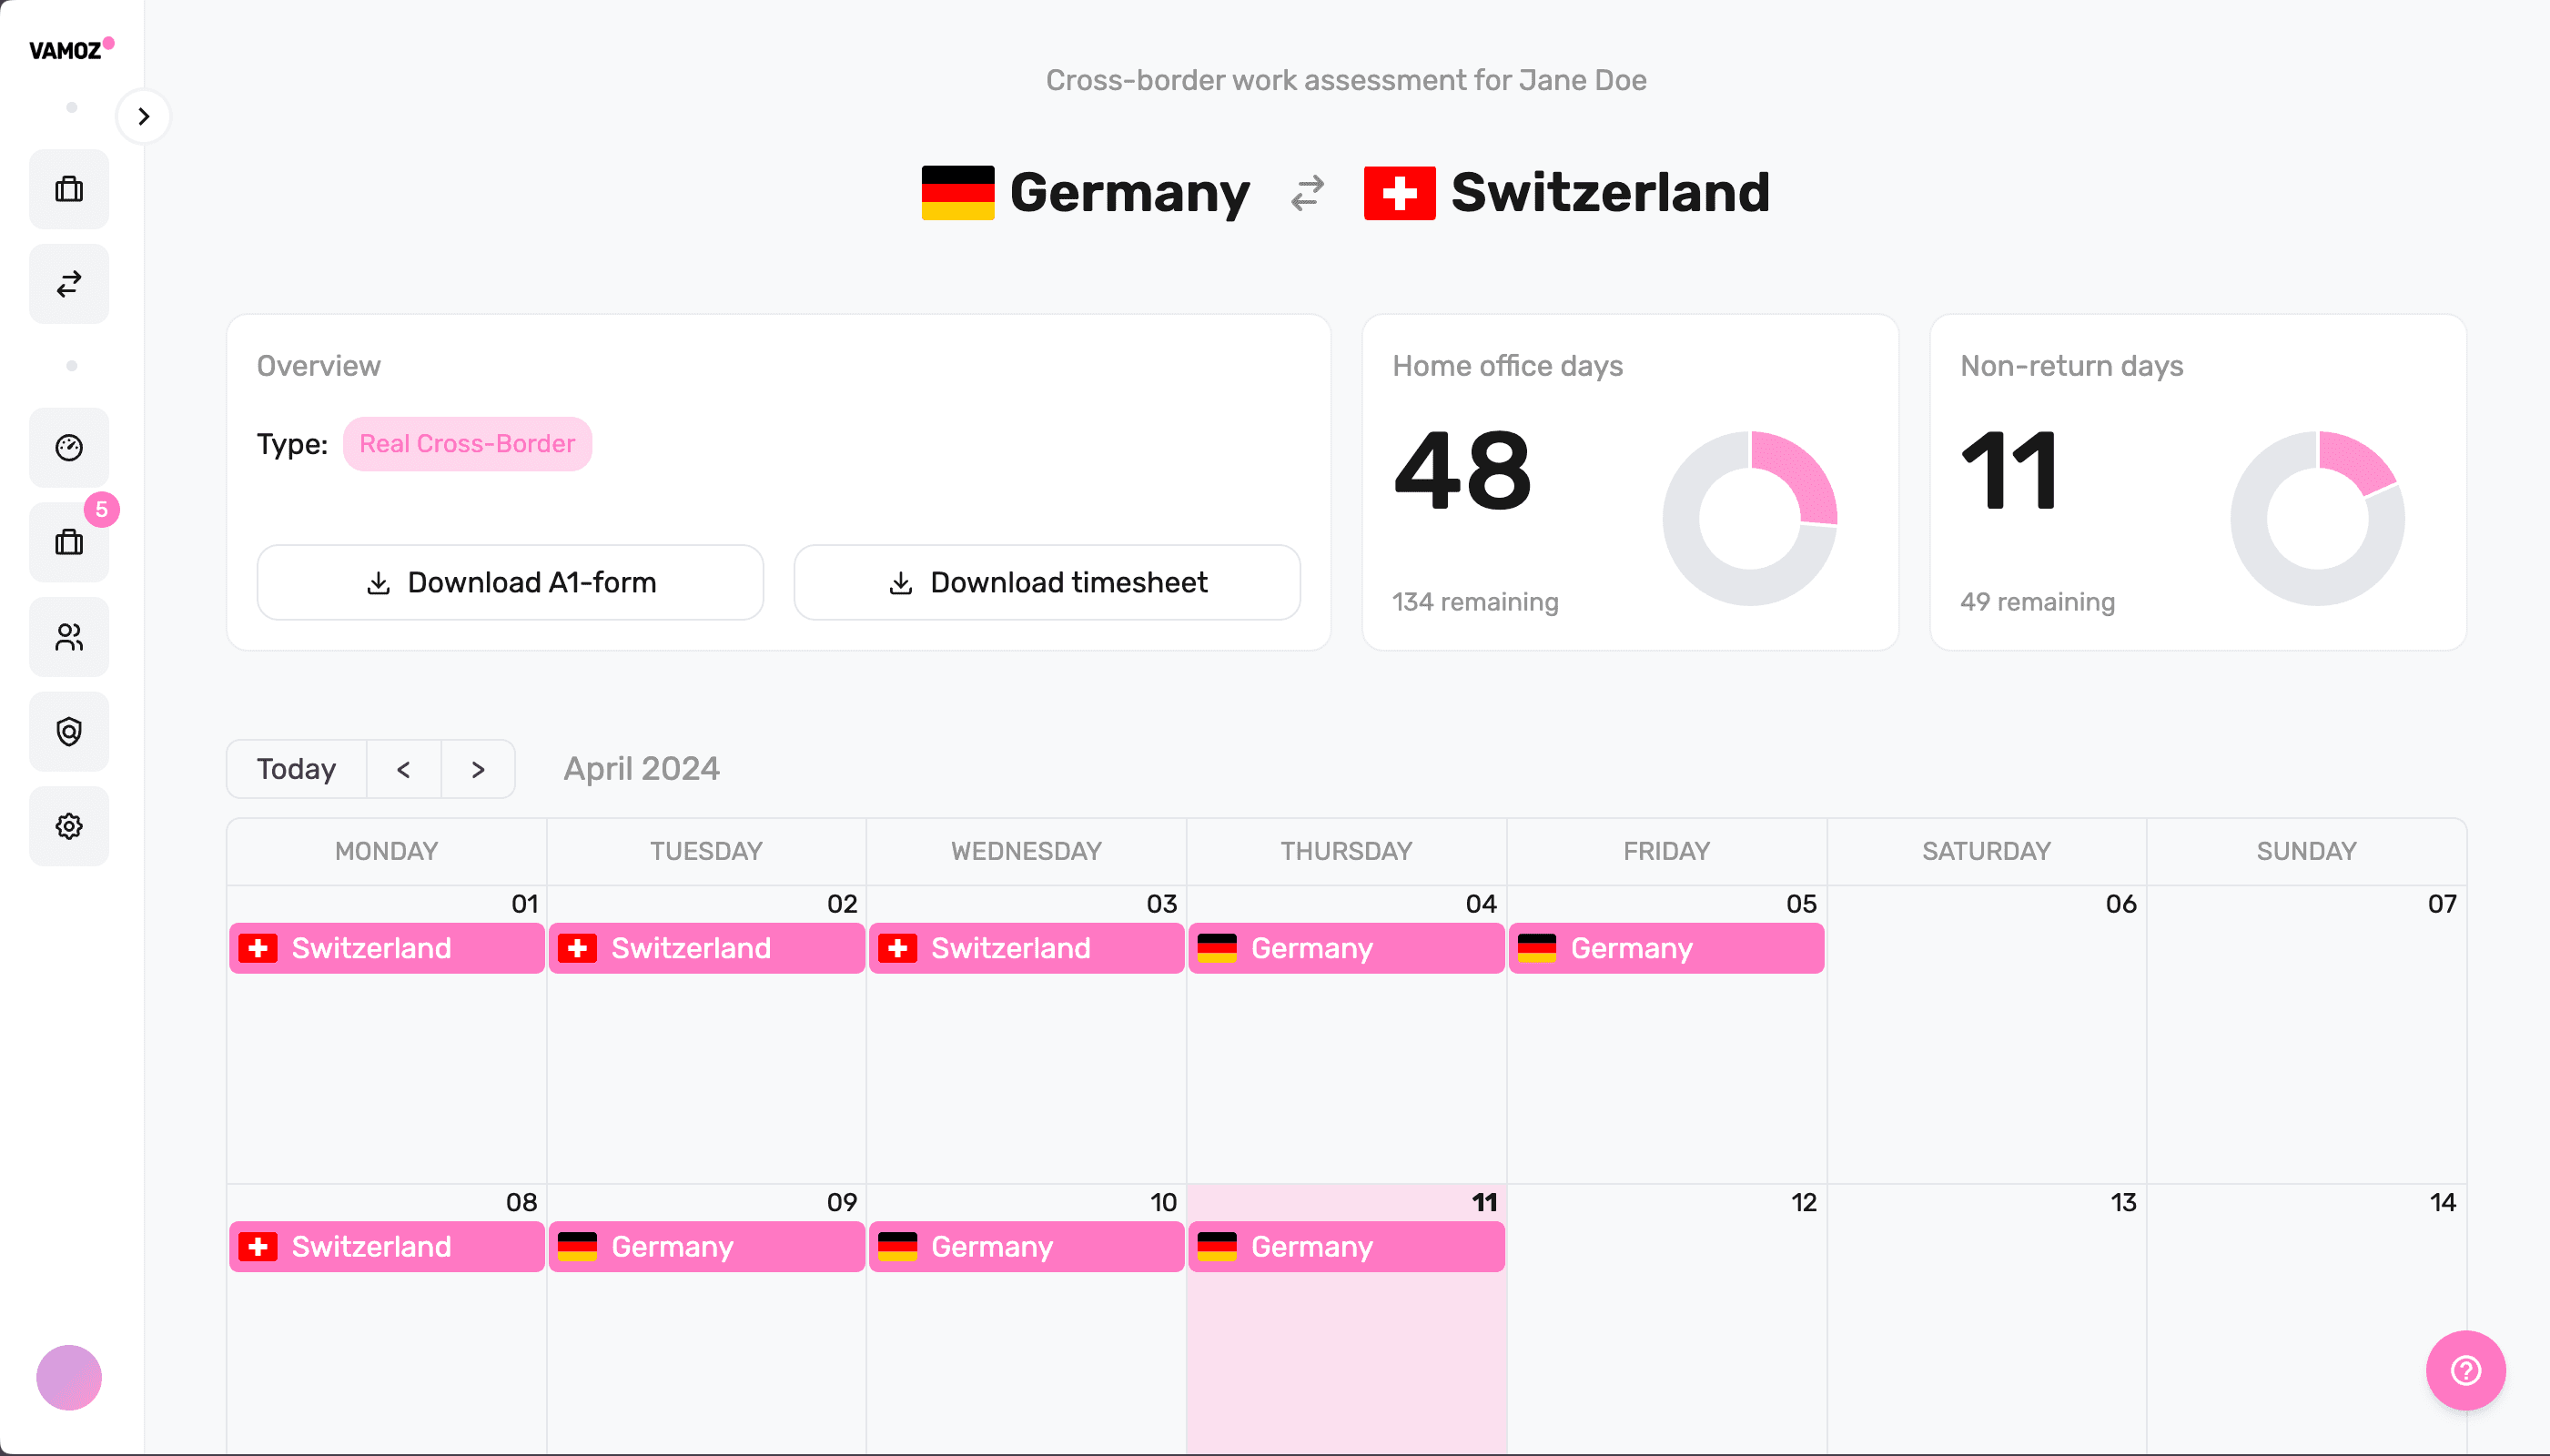The image size is (2550, 1456).
Task: Download the timesheet
Action: tap(1047, 582)
